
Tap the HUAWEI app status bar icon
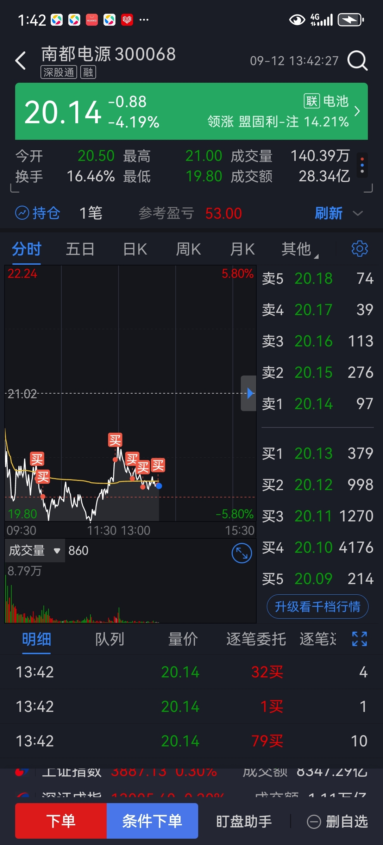coord(92,20)
